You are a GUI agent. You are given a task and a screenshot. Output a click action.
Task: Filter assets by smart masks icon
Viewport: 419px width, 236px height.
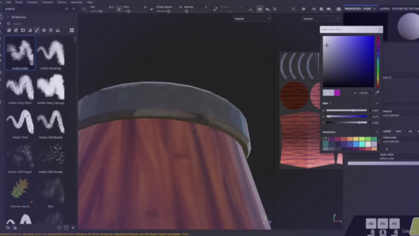pos(23,30)
